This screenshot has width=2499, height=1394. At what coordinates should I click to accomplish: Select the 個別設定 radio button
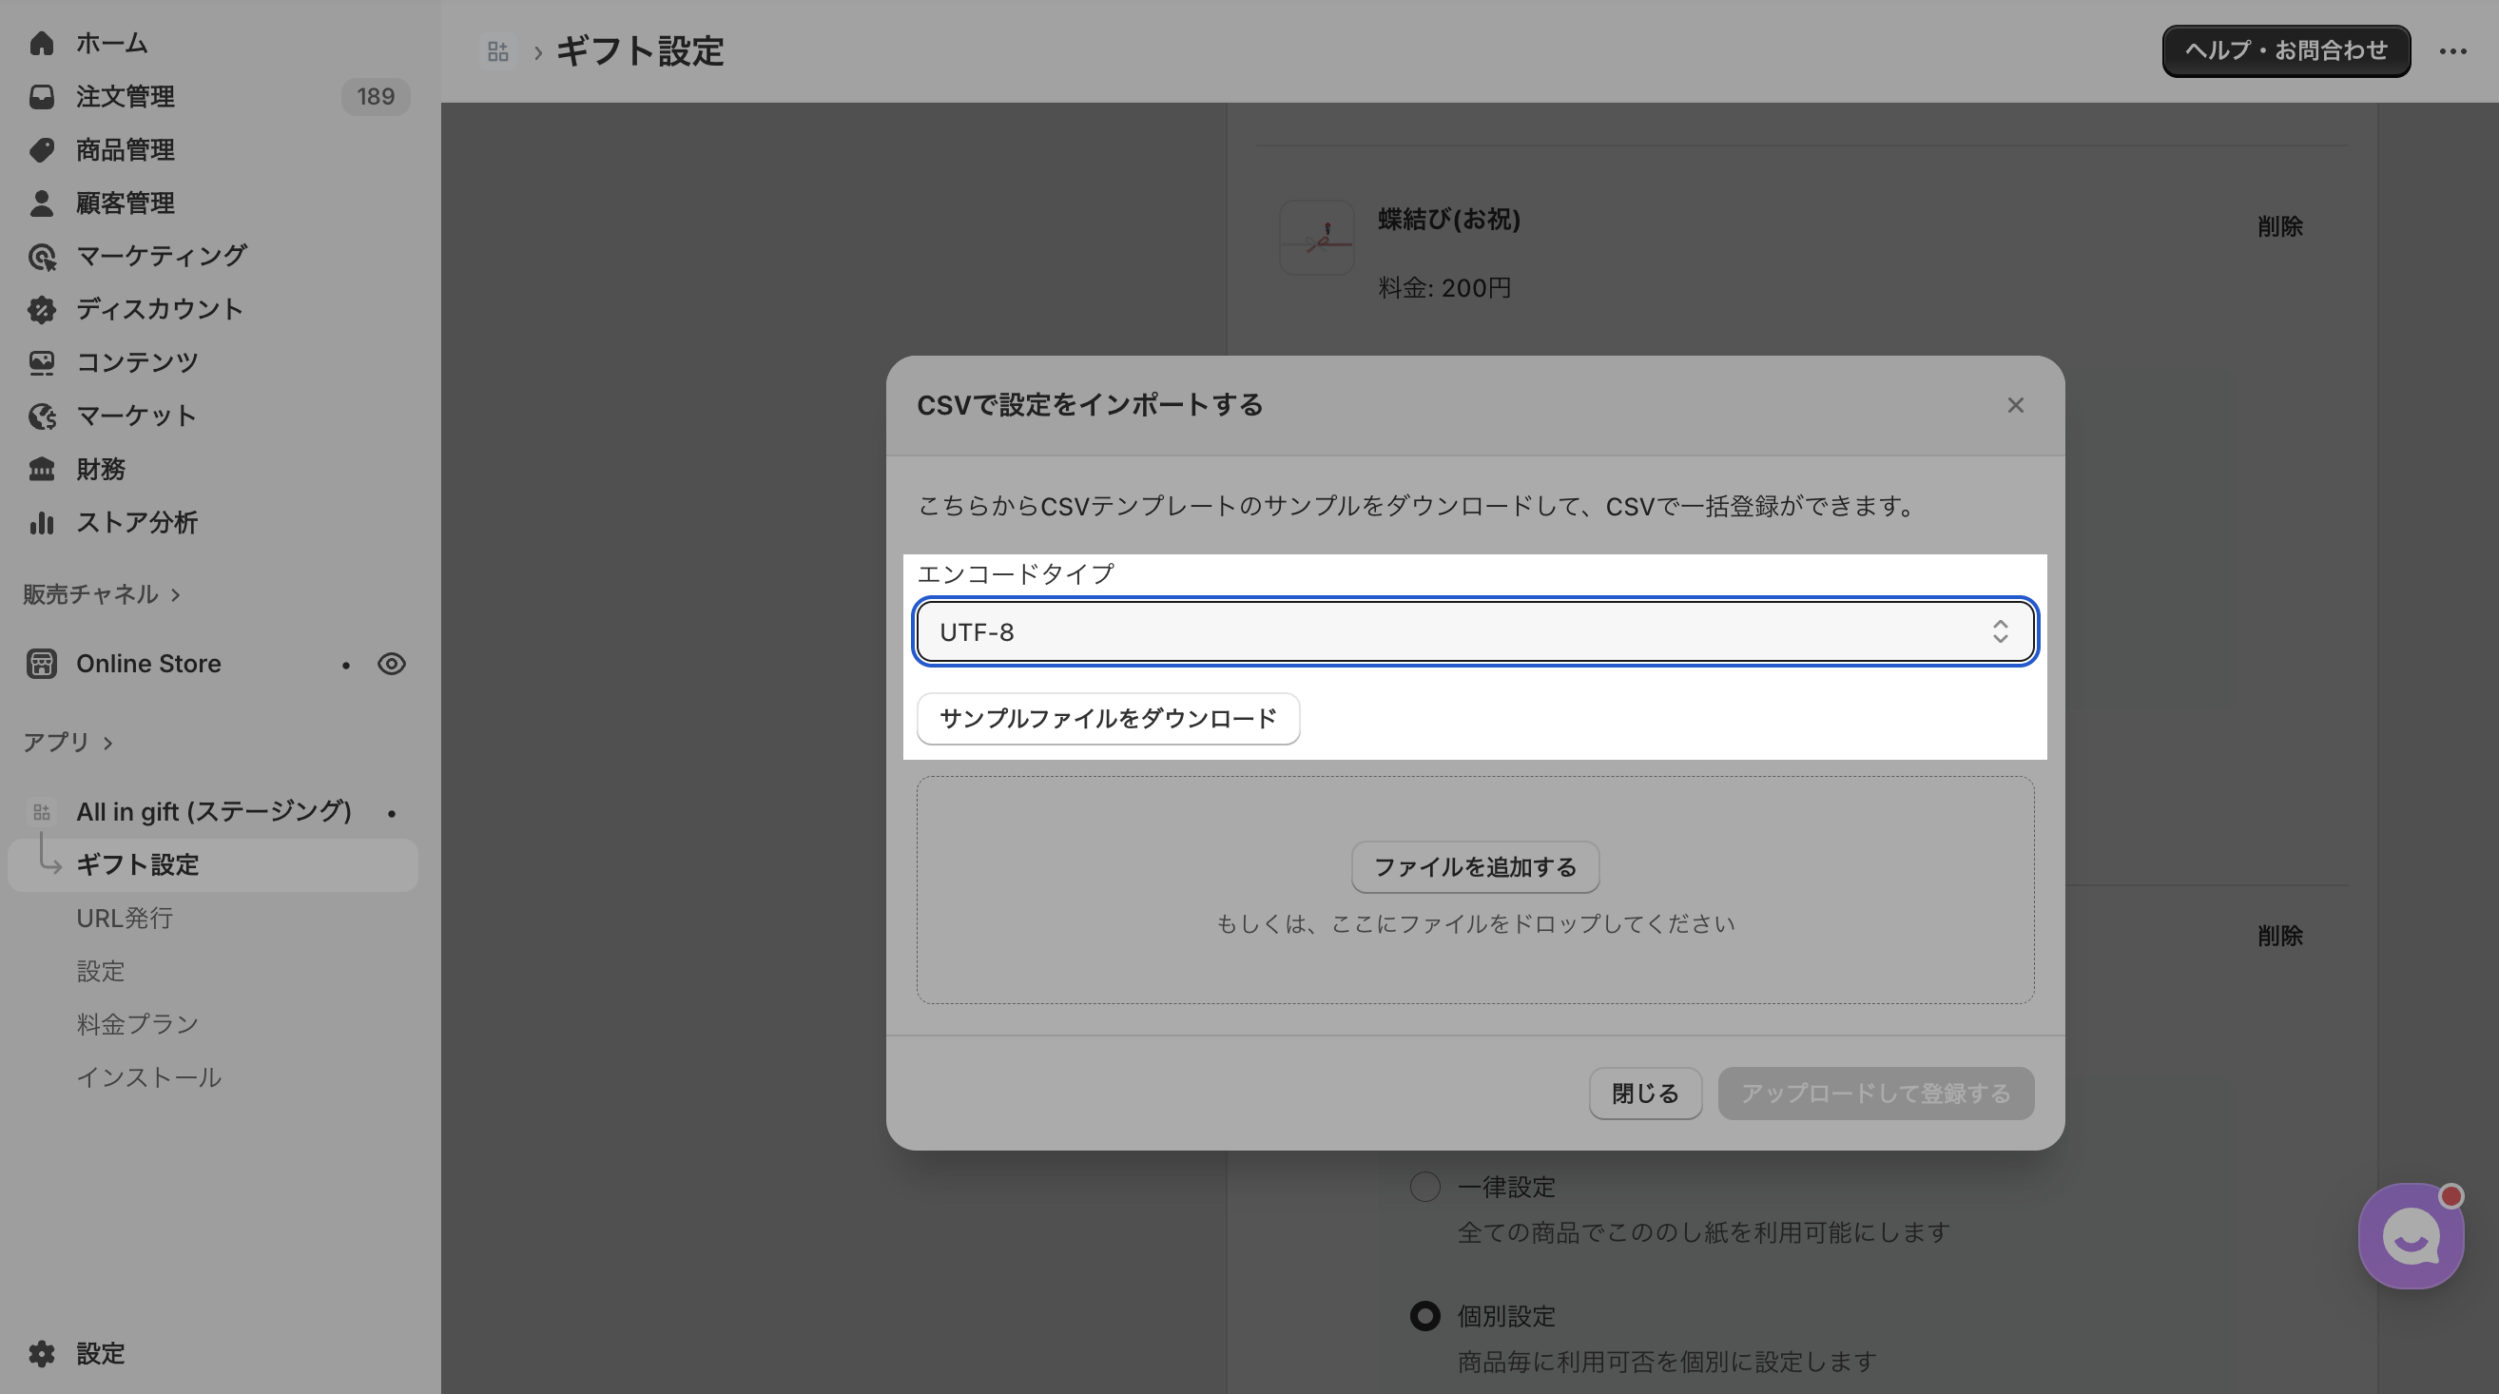1424,1316
